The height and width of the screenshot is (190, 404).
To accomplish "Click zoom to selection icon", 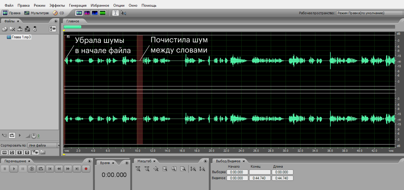I will pos(165,169).
